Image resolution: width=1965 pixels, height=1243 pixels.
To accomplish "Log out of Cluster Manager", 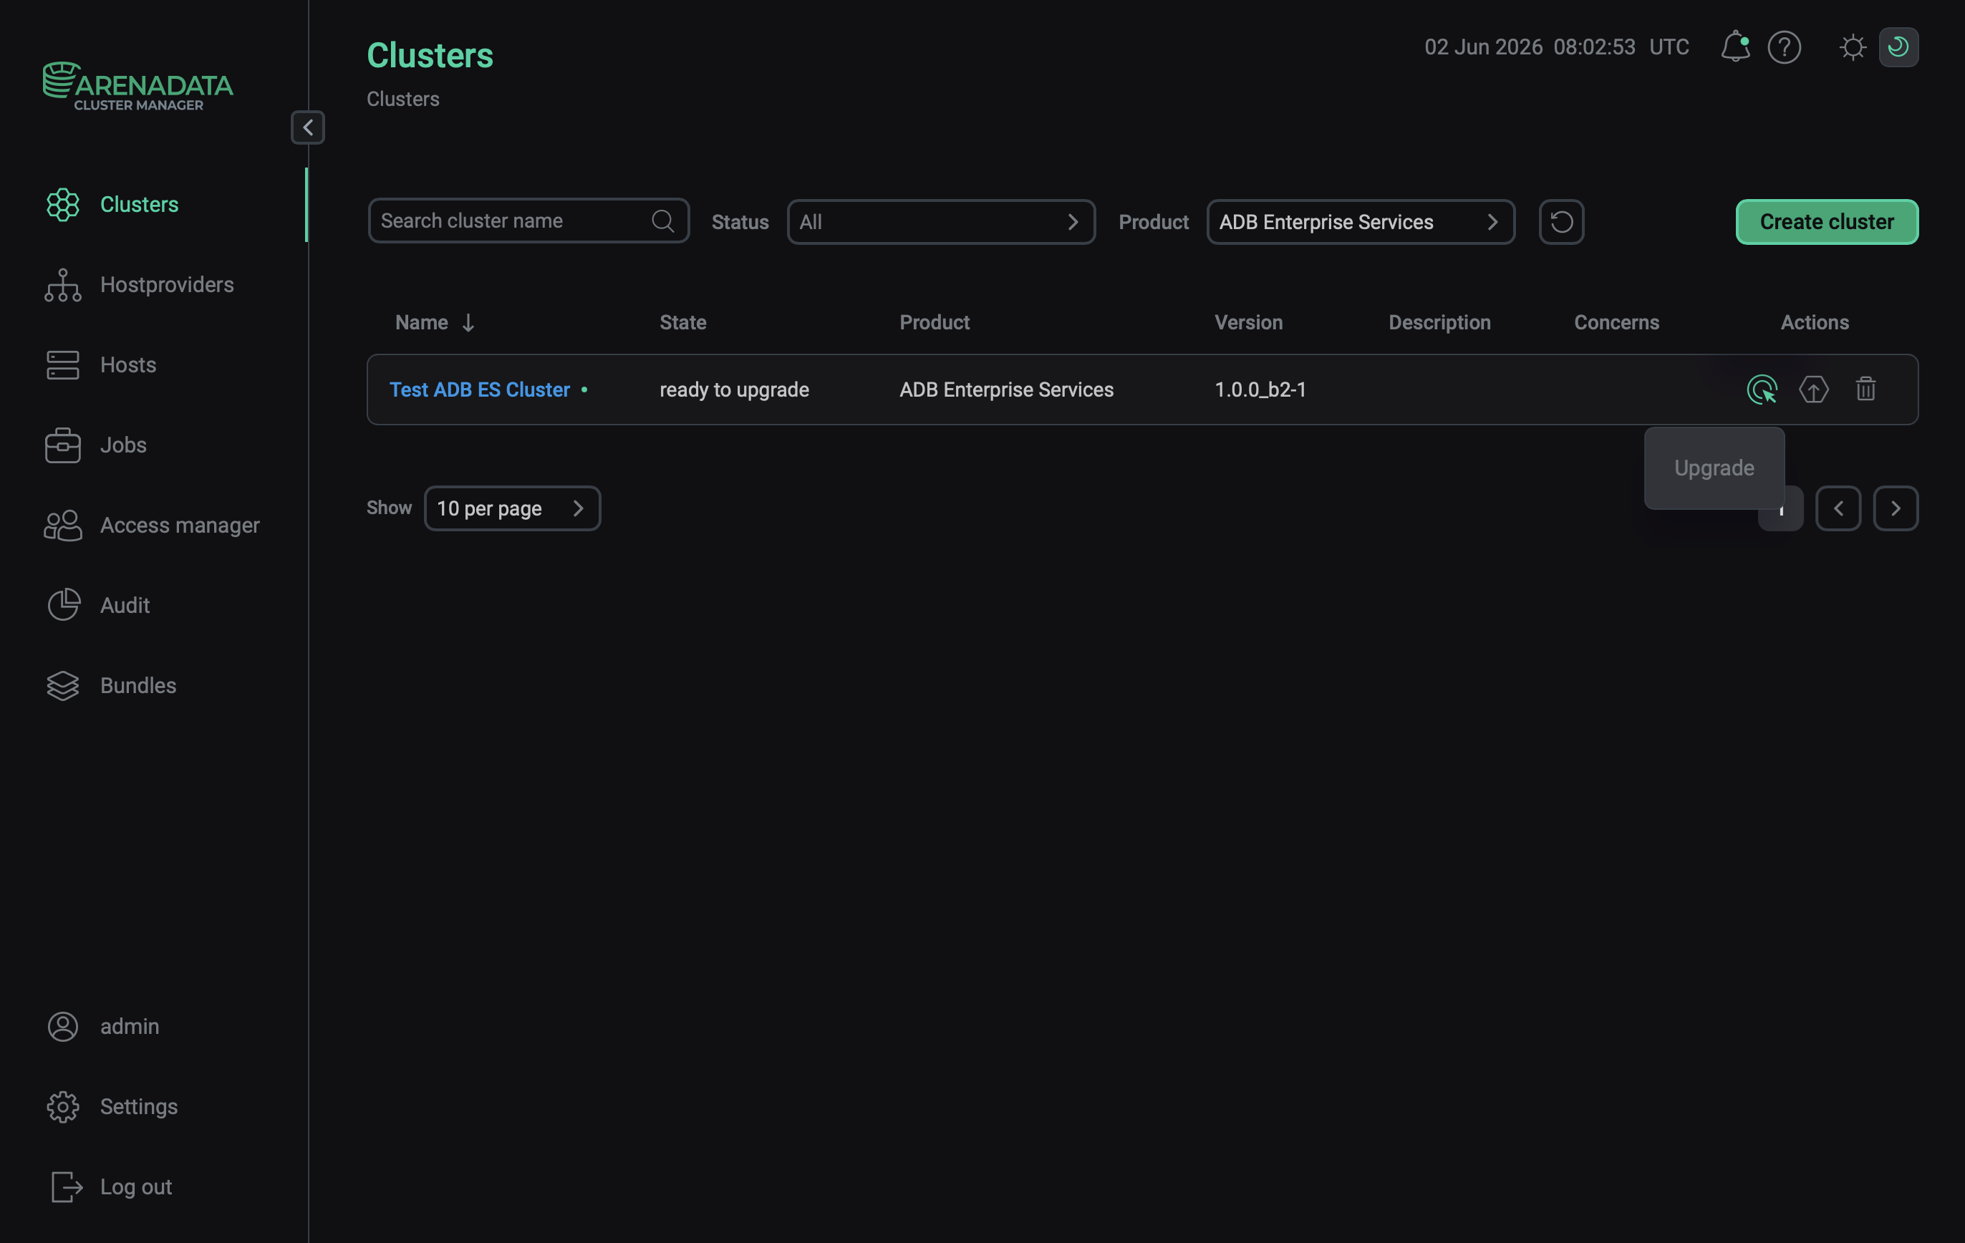I will pos(135,1186).
